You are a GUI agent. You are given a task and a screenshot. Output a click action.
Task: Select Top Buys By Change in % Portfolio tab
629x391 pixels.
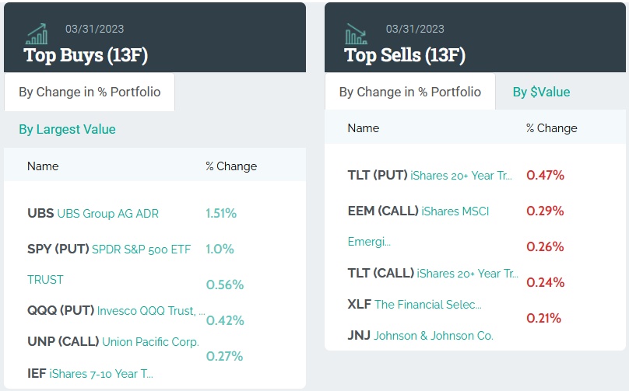pos(90,92)
